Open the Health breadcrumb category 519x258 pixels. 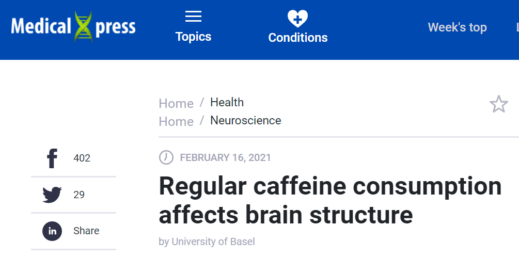pos(227,102)
